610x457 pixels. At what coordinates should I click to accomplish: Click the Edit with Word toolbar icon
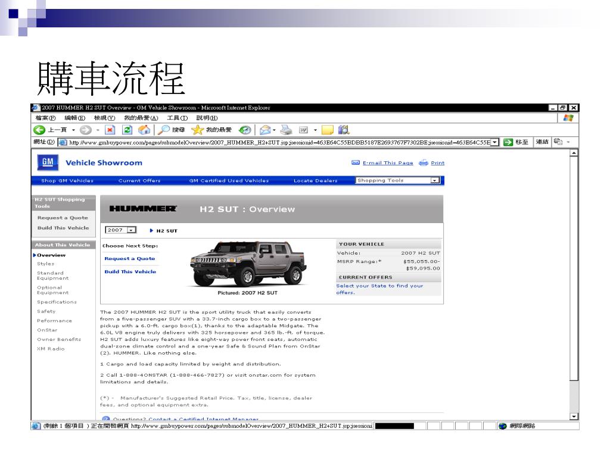coord(303,130)
